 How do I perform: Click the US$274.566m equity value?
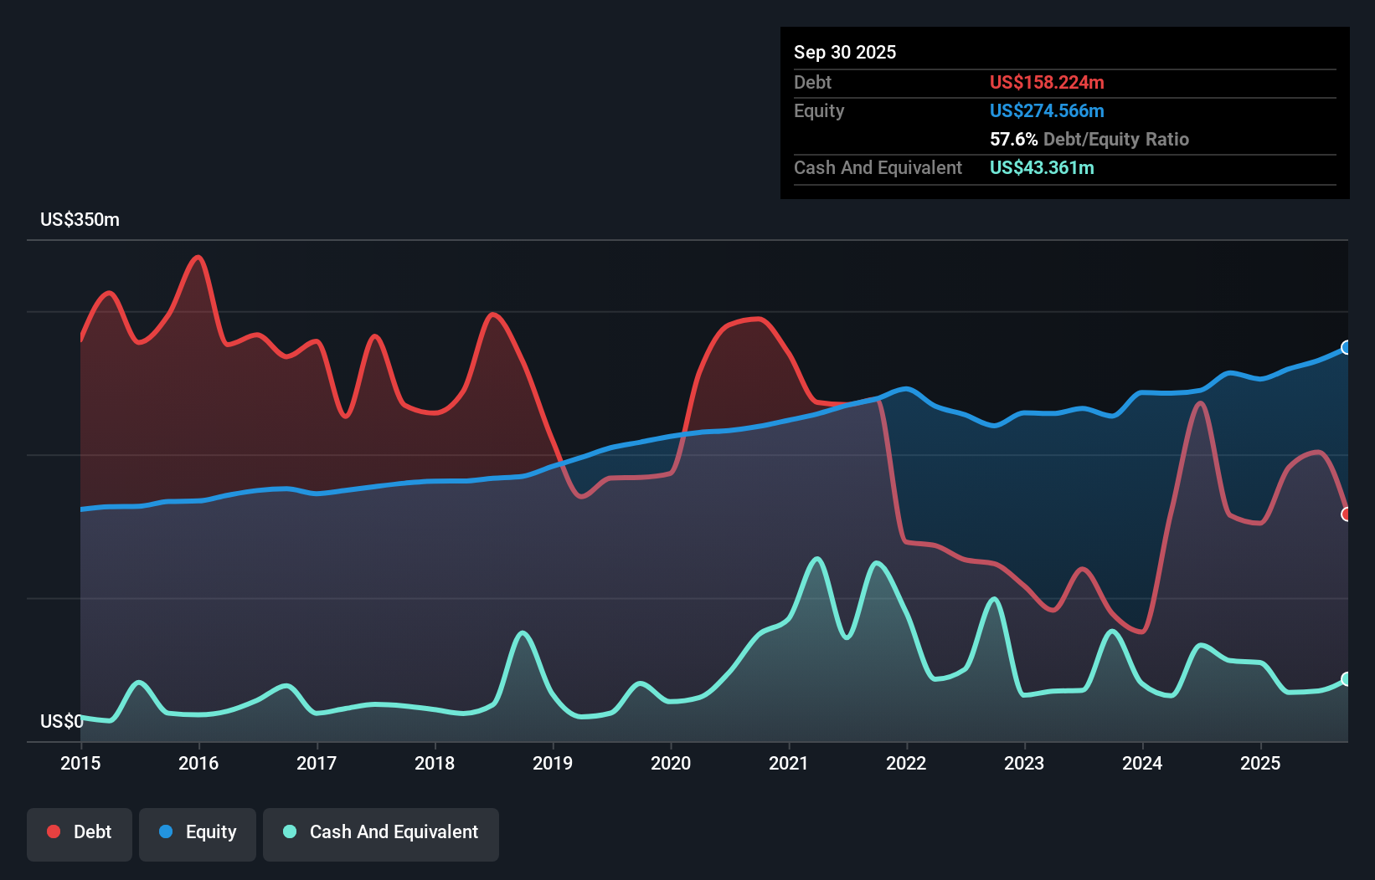pos(1047,110)
